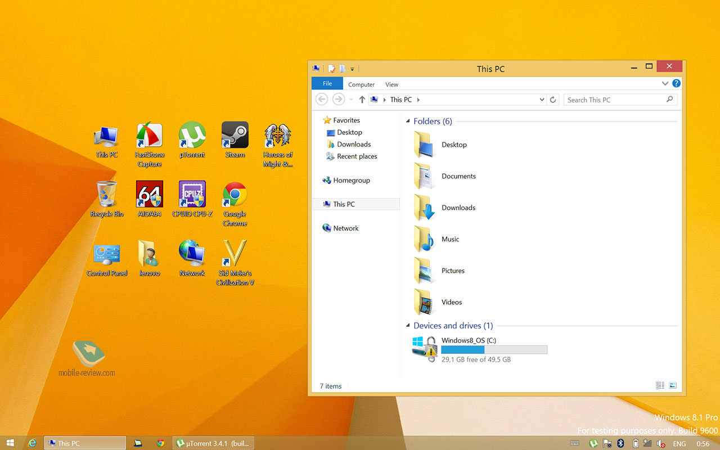Open the address bar history dropdown

click(x=542, y=100)
